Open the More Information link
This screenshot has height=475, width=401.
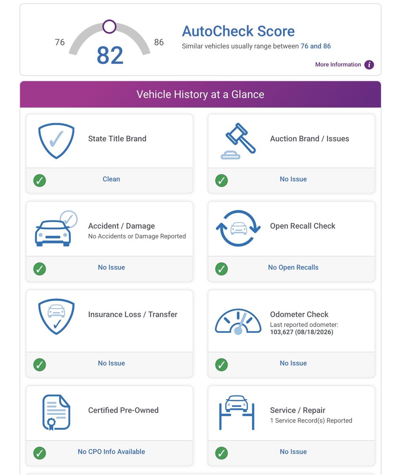[338, 65]
